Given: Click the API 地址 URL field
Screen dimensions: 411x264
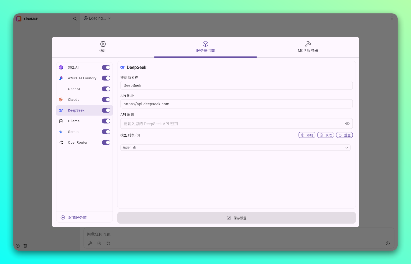Looking at the screenshot, I should (x=236, y=104).
